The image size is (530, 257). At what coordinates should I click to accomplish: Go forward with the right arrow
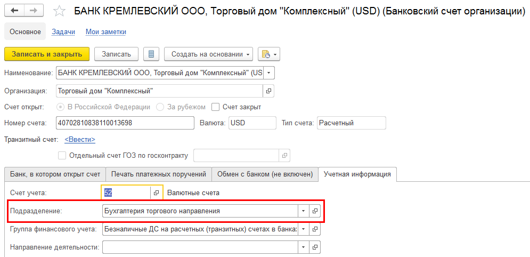(x=34, y=11)
